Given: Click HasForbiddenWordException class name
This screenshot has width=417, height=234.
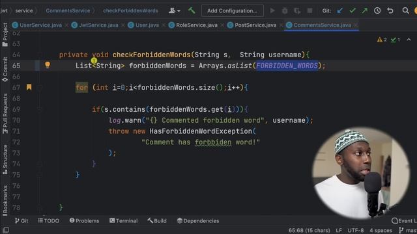Looking at the screenshot, I should coord(201,131).
